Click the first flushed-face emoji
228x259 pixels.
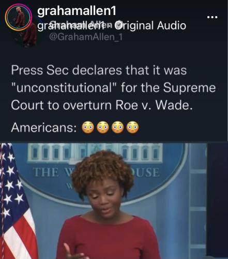click(x=88, y=127)
